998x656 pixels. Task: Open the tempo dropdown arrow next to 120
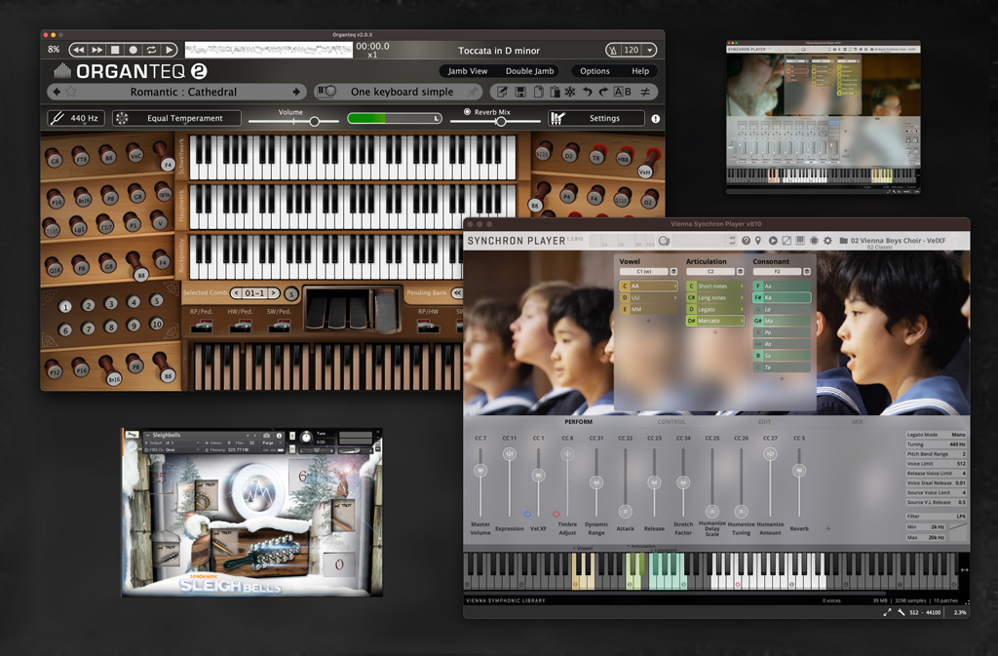click(x=650, y=50)
